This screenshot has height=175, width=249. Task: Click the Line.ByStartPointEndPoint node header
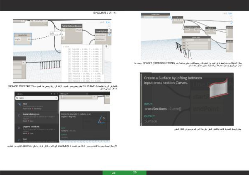[x=101, y=31]
